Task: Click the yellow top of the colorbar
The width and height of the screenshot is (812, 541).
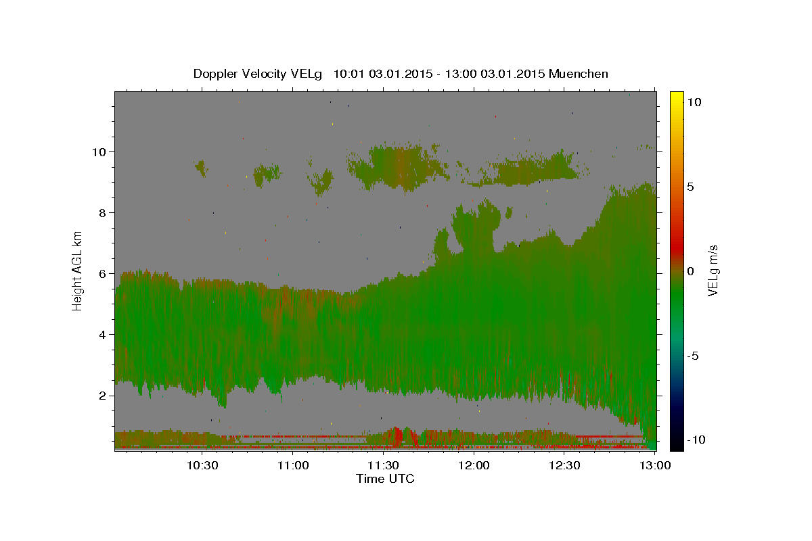Action: coord(677,98)
